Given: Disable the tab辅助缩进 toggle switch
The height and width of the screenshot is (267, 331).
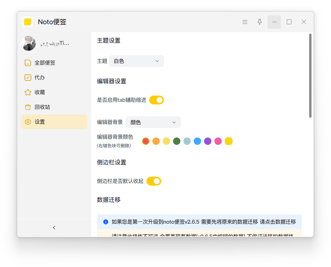Looking at the screenshot, I should pos(156,100).
